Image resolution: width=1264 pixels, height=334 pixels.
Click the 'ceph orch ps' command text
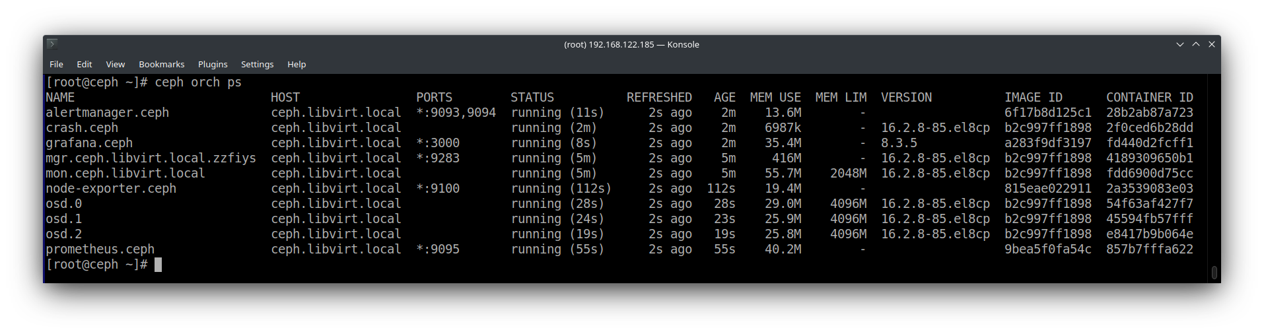pos(198,83)
